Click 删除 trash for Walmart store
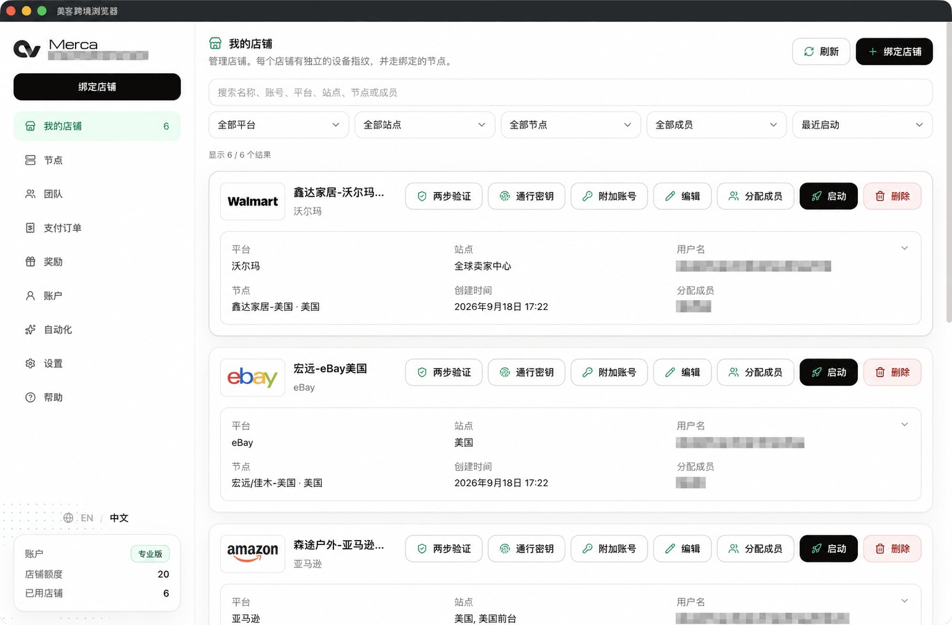The height and width of the screenshot is (625, 952). [x=892, y=196]
